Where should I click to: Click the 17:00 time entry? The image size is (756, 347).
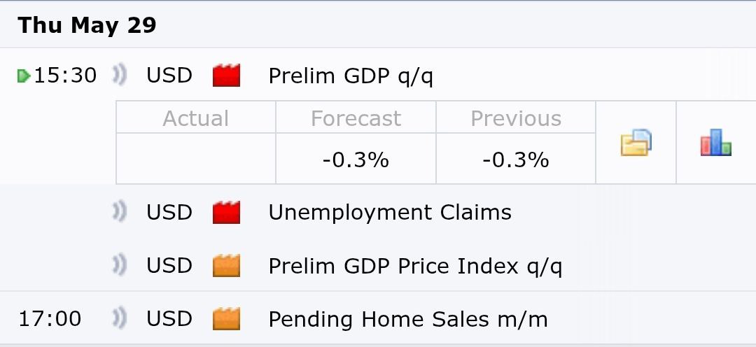pos(50,319)
